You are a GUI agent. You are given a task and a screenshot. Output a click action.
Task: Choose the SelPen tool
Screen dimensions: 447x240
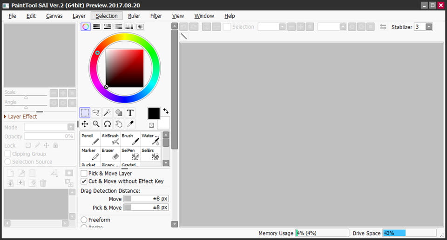[x=130, y=154]
